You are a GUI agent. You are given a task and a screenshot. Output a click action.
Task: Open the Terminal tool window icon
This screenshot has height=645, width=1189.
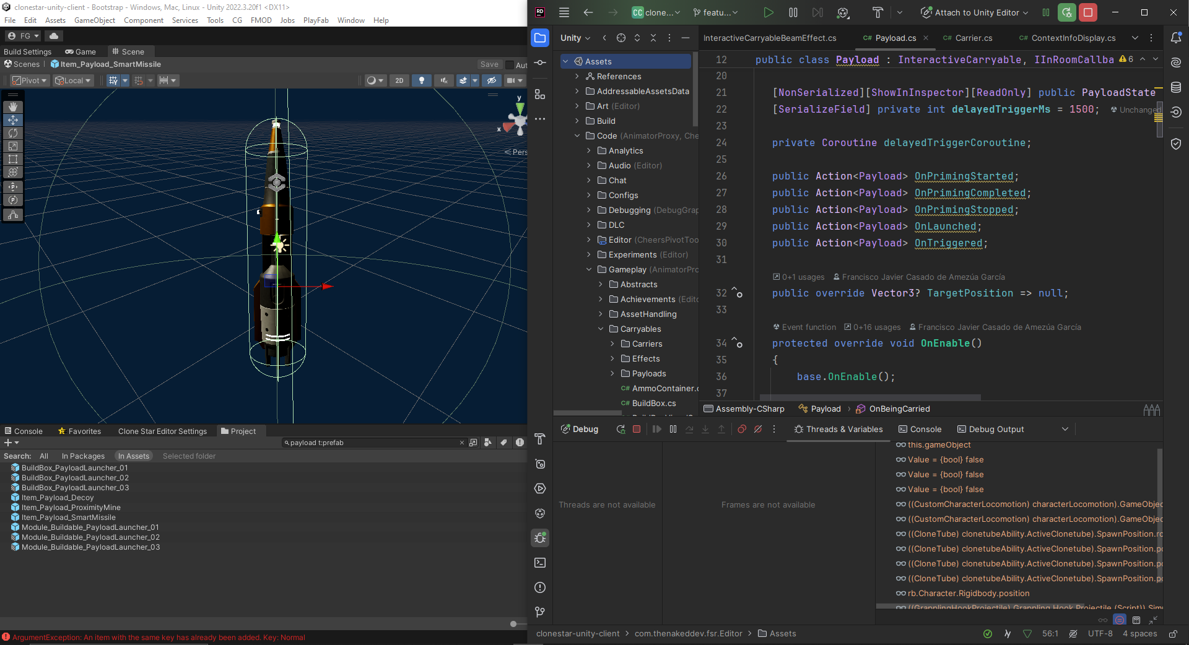(540, 563)
